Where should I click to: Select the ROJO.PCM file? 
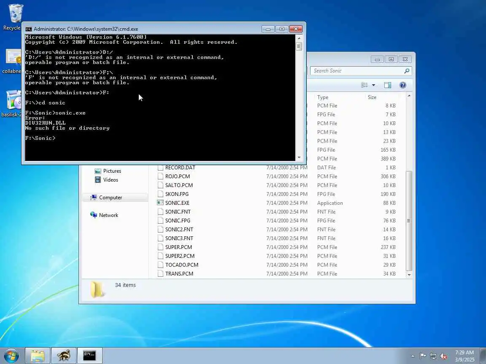177,177
